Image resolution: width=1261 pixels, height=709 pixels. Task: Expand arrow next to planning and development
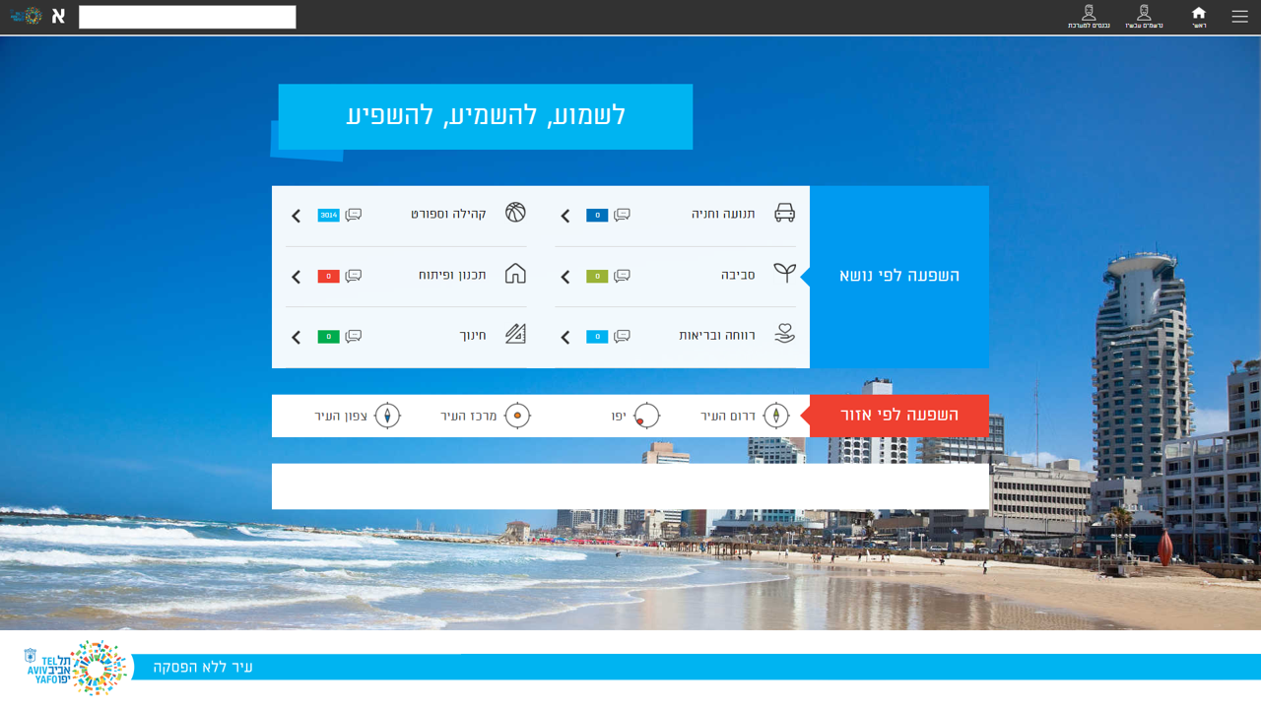pyautogui.click(x=297, y=277)
